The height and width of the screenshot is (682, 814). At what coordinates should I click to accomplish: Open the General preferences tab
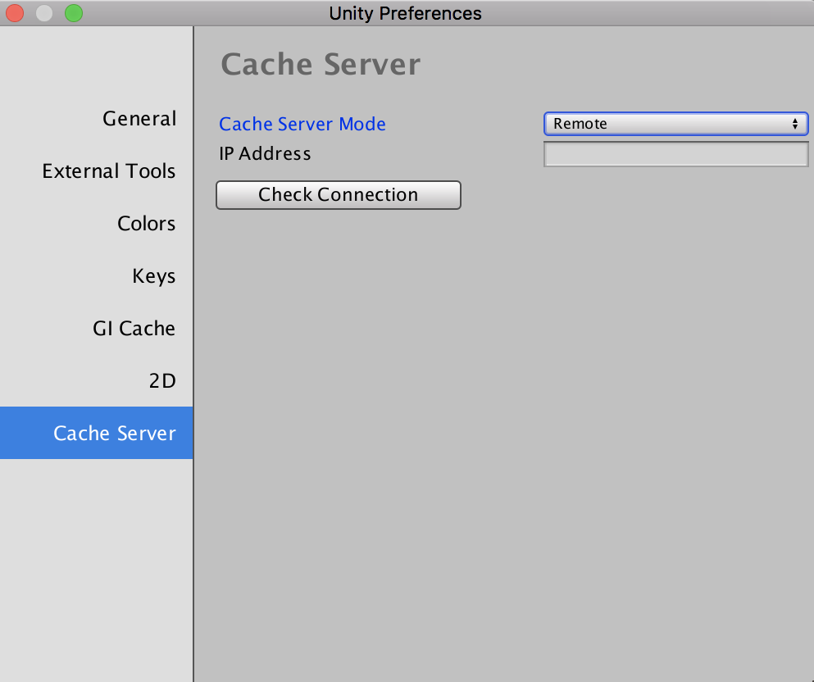click(x=139, y=119)
